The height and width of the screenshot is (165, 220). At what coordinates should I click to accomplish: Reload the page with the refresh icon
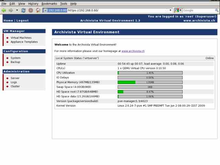point(23,10)
